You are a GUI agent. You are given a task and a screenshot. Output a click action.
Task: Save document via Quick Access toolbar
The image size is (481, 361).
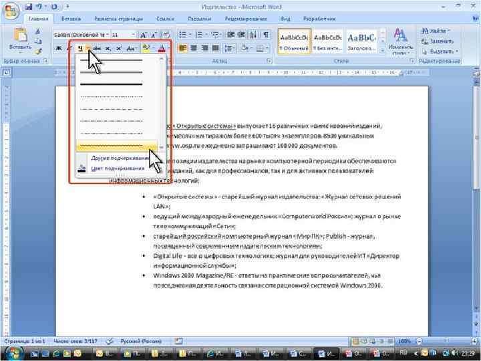click(29, 7)
